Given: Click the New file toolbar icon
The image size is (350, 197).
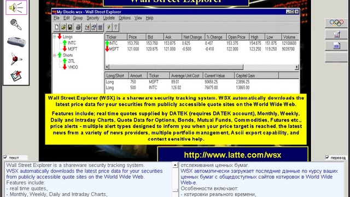Looking at the screenshot, I should click(57, 27).
